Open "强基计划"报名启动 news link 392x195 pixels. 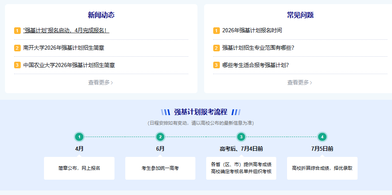click(66, 31)
